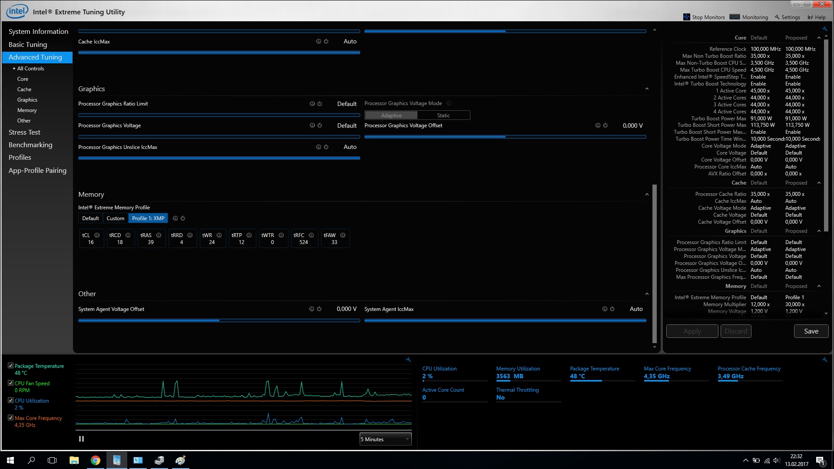Viewport: 834px width, 469px height.
Task: Show info for System Agent Voltage Offset
Action: click(x=311, y=309)
